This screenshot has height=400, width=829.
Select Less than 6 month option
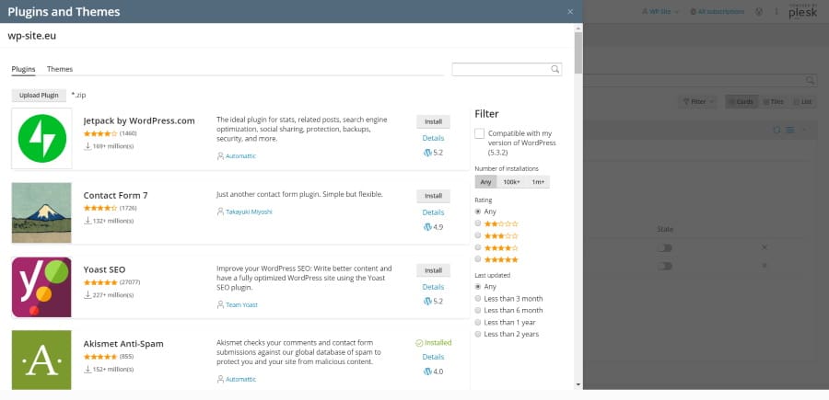pyautogui.click(x=478, y=310)
